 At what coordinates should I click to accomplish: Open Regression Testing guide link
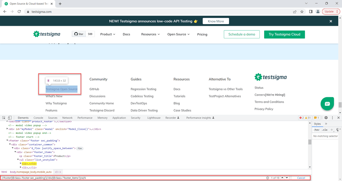click(x=143, y=89)
